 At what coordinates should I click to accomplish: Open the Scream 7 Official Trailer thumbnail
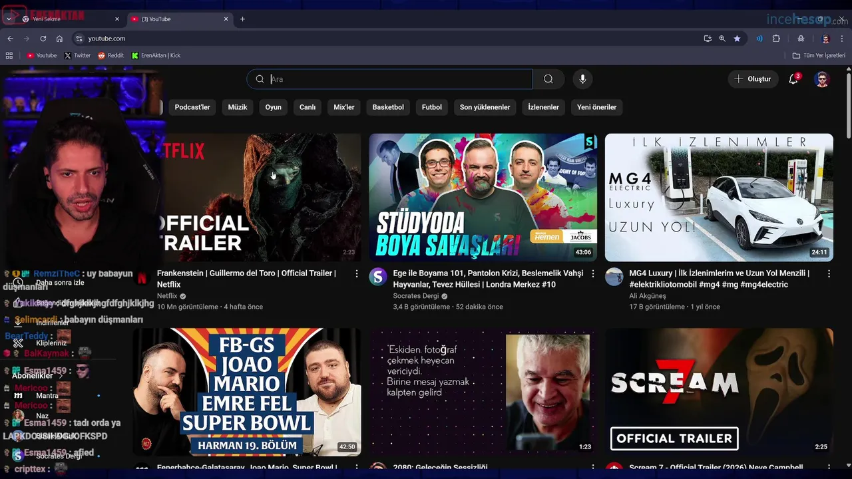(719, 392)
